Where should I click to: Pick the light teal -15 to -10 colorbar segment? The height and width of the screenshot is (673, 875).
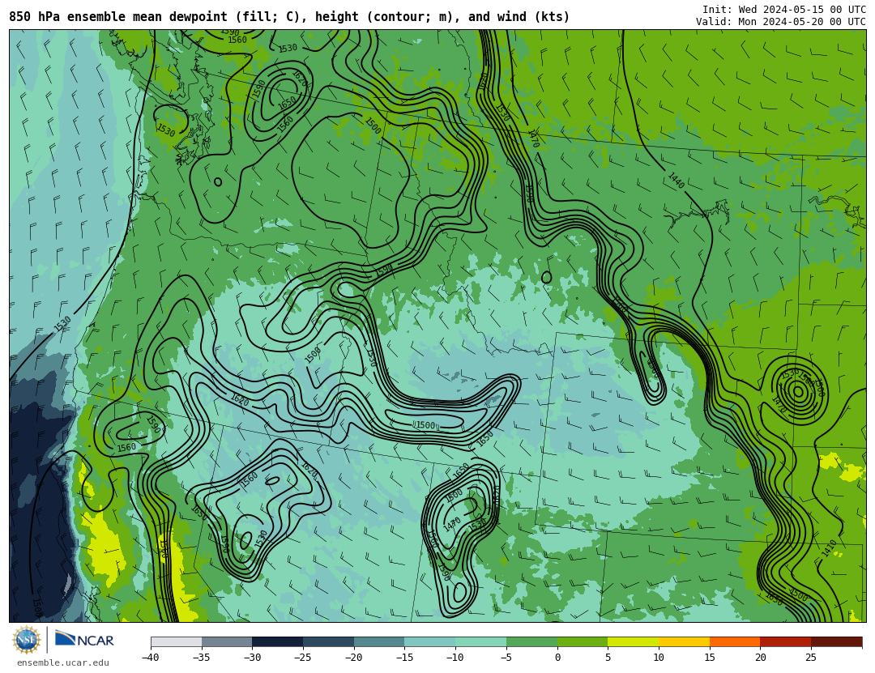tap(430, 642)
